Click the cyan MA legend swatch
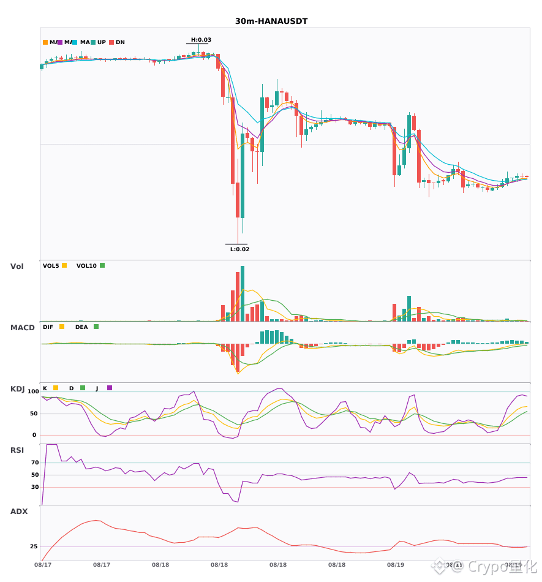542x582 pixels. (x=75, y=42)
